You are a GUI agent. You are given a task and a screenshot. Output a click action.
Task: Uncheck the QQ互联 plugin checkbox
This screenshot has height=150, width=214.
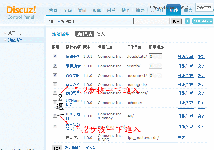pos(55,75)
